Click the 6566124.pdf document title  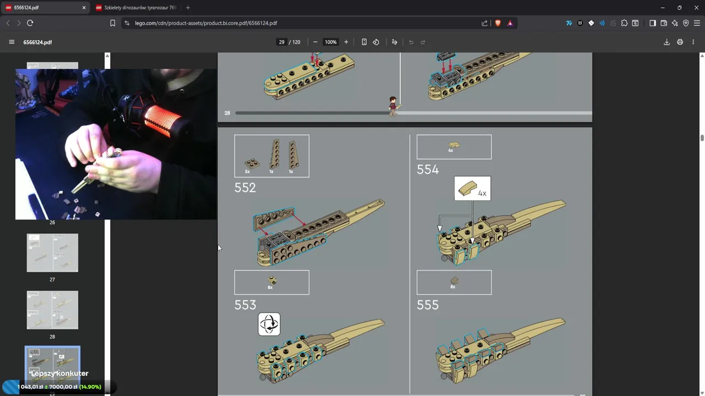point(37,42)
